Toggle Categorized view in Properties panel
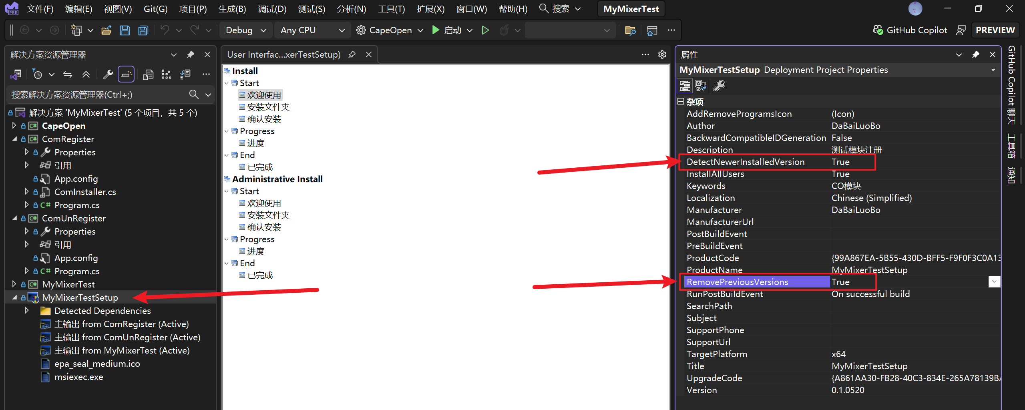The width and height of the screenshot is (1025, 410). (x=685, y=86)
